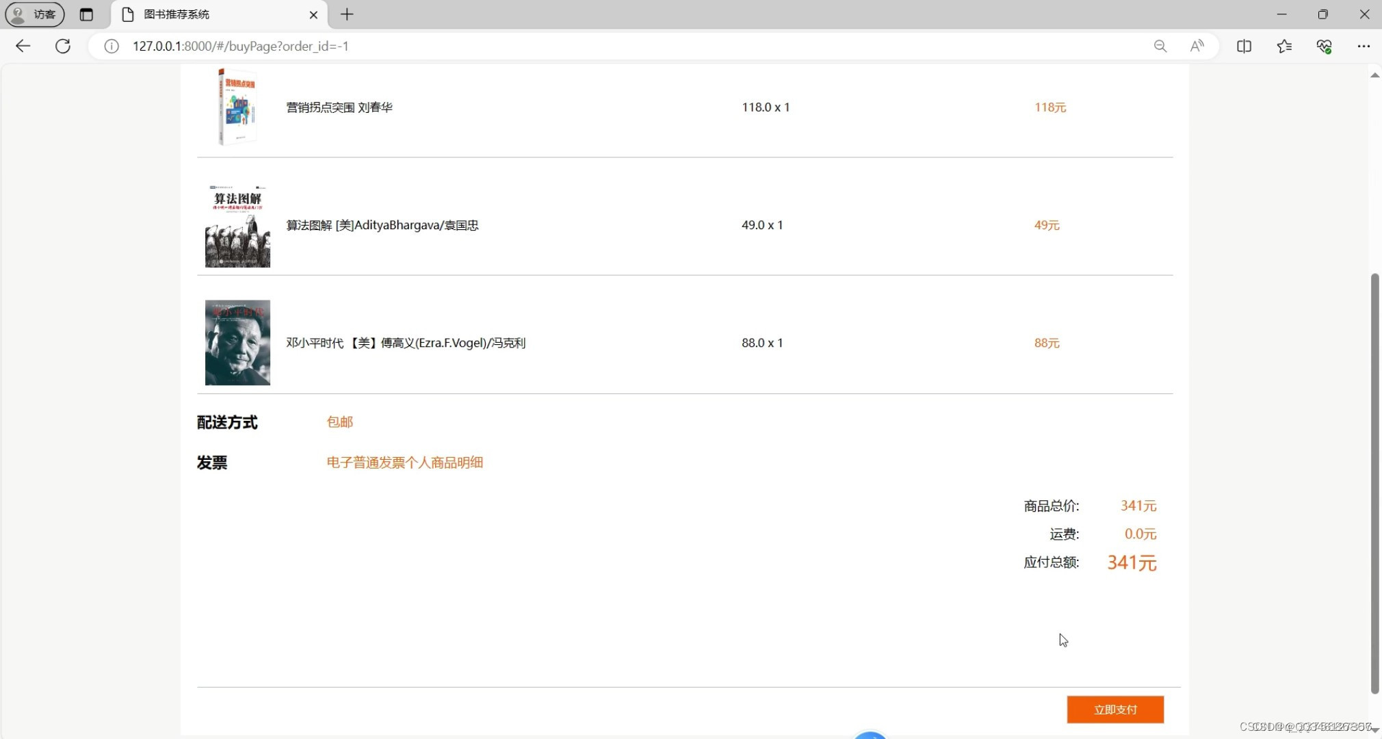This screenshot has height=739, width=1382.
Task: Open Browser Essentials
Action: point(1325,46)
